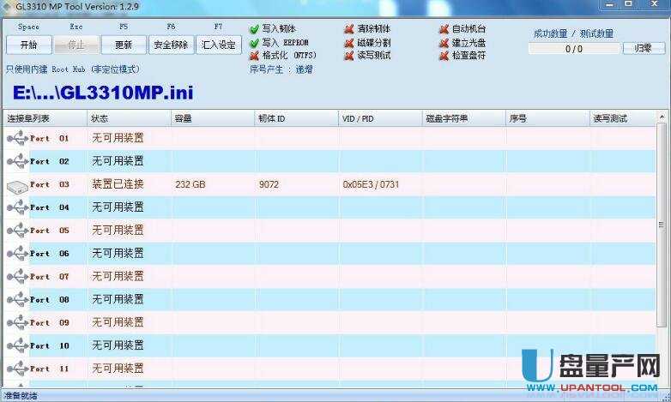Select the connected drive icon at Port 03
671x402 pixels.
16,184
